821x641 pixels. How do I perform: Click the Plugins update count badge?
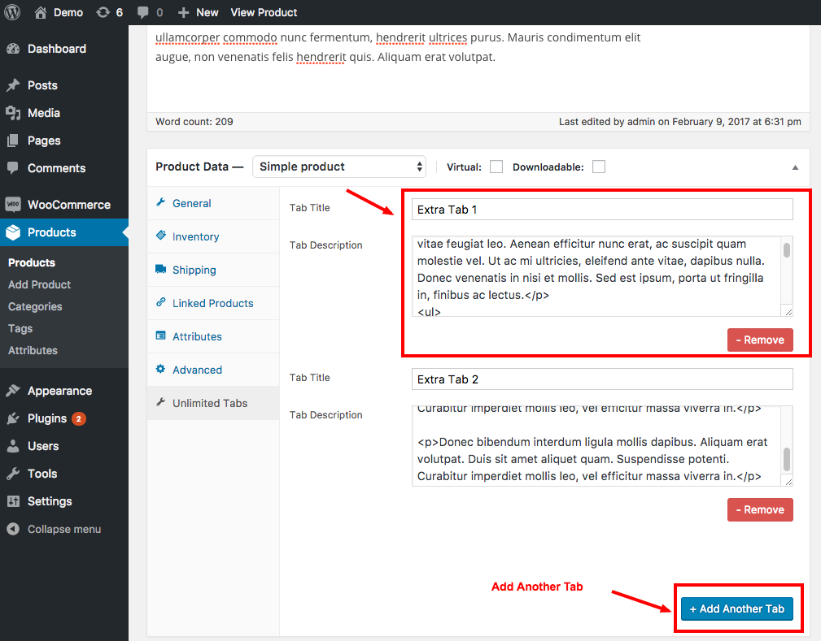tap(79, 418)
